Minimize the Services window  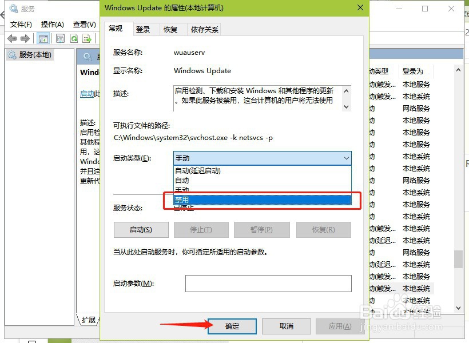tap(399, 9)
